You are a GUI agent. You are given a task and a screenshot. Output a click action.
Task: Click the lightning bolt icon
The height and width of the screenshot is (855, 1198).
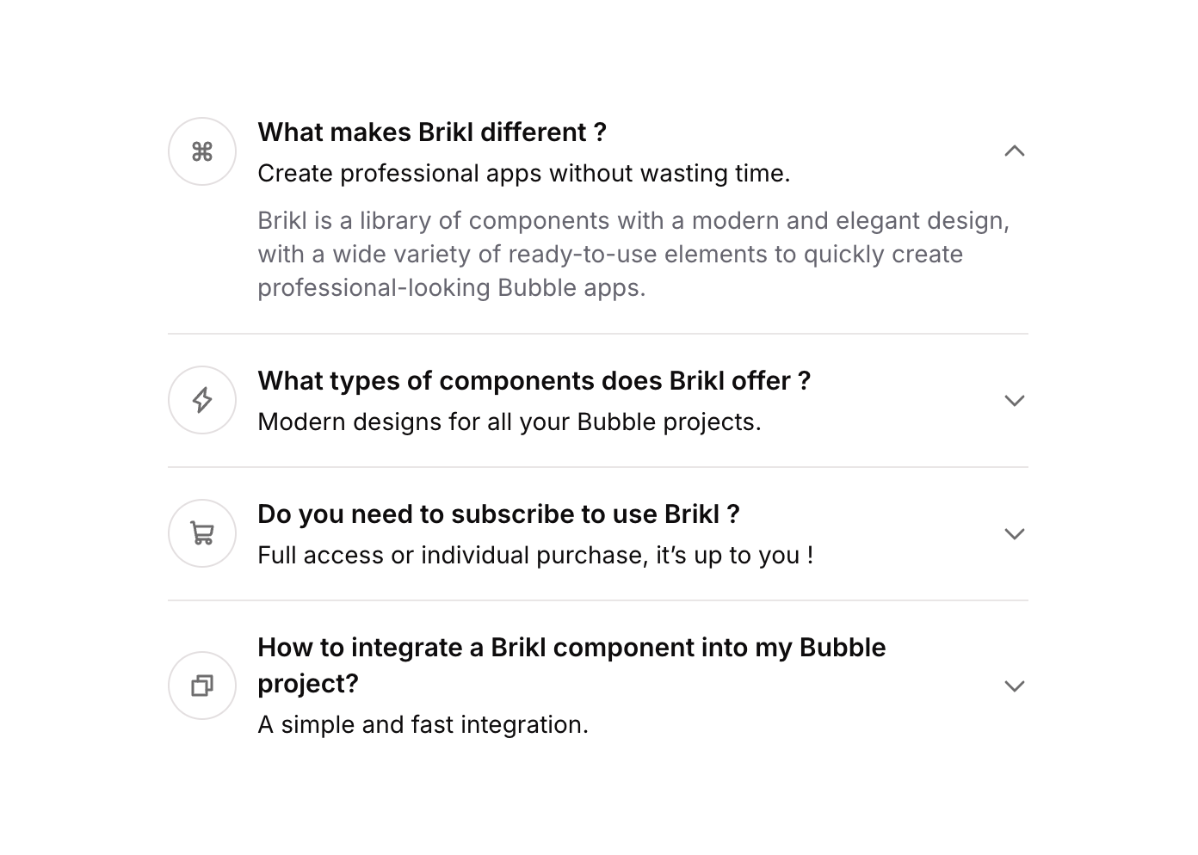point(202,400)
